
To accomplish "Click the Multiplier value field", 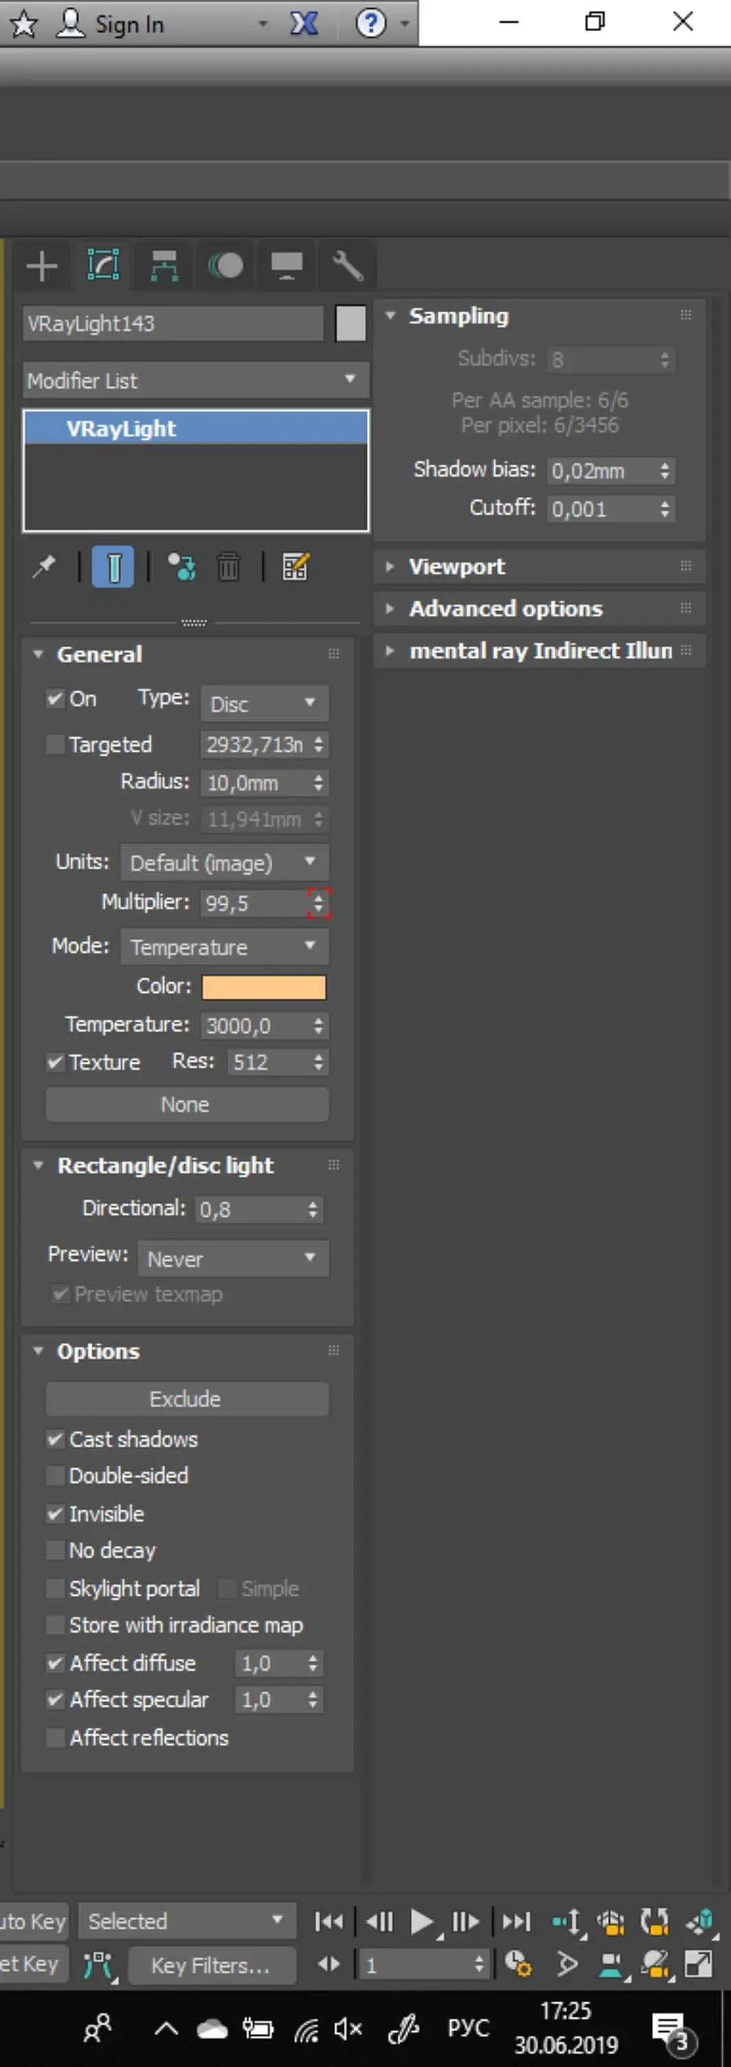I will pos(253,903).
